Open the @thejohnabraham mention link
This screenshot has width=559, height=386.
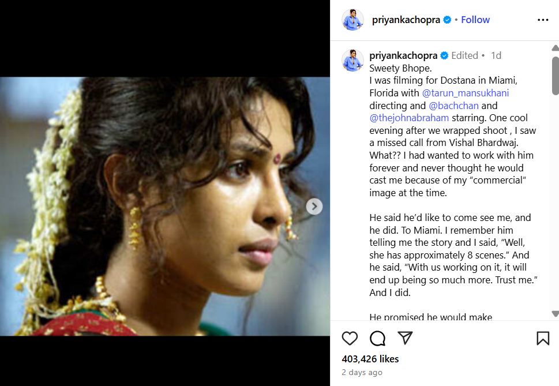(x=409, y=118)
